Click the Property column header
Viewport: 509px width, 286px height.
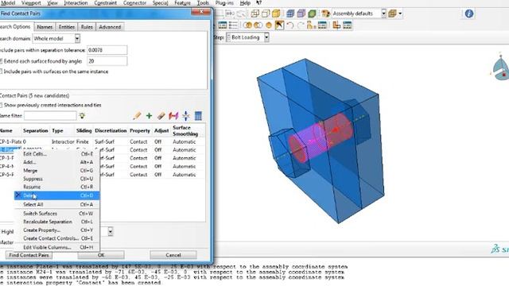(x=140, y=130)
